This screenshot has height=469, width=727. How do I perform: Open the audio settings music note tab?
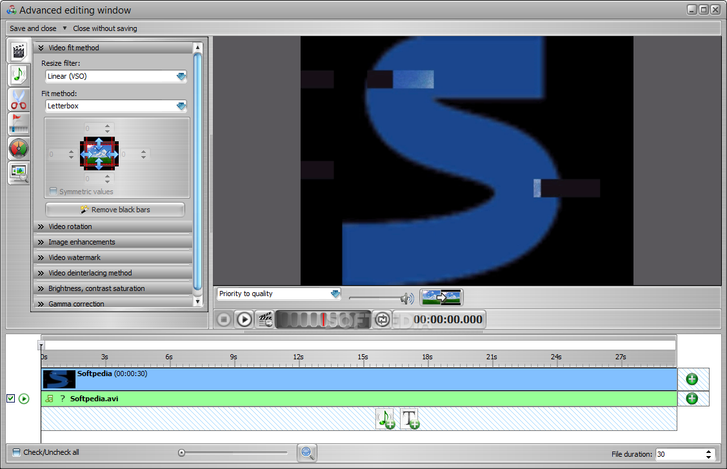click(x=19, y=74)
